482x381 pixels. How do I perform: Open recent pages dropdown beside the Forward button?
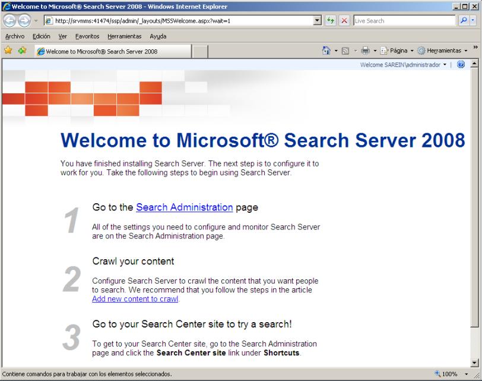pos(36,21)
